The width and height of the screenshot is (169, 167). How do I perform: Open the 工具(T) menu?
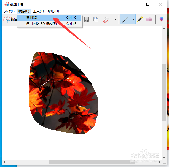[38, 11]
